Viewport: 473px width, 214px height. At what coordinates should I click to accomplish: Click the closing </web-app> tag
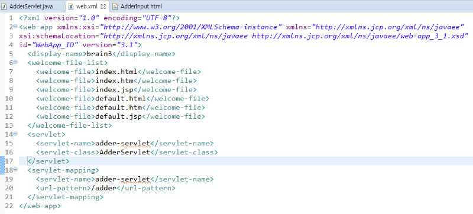click(40, 206)
